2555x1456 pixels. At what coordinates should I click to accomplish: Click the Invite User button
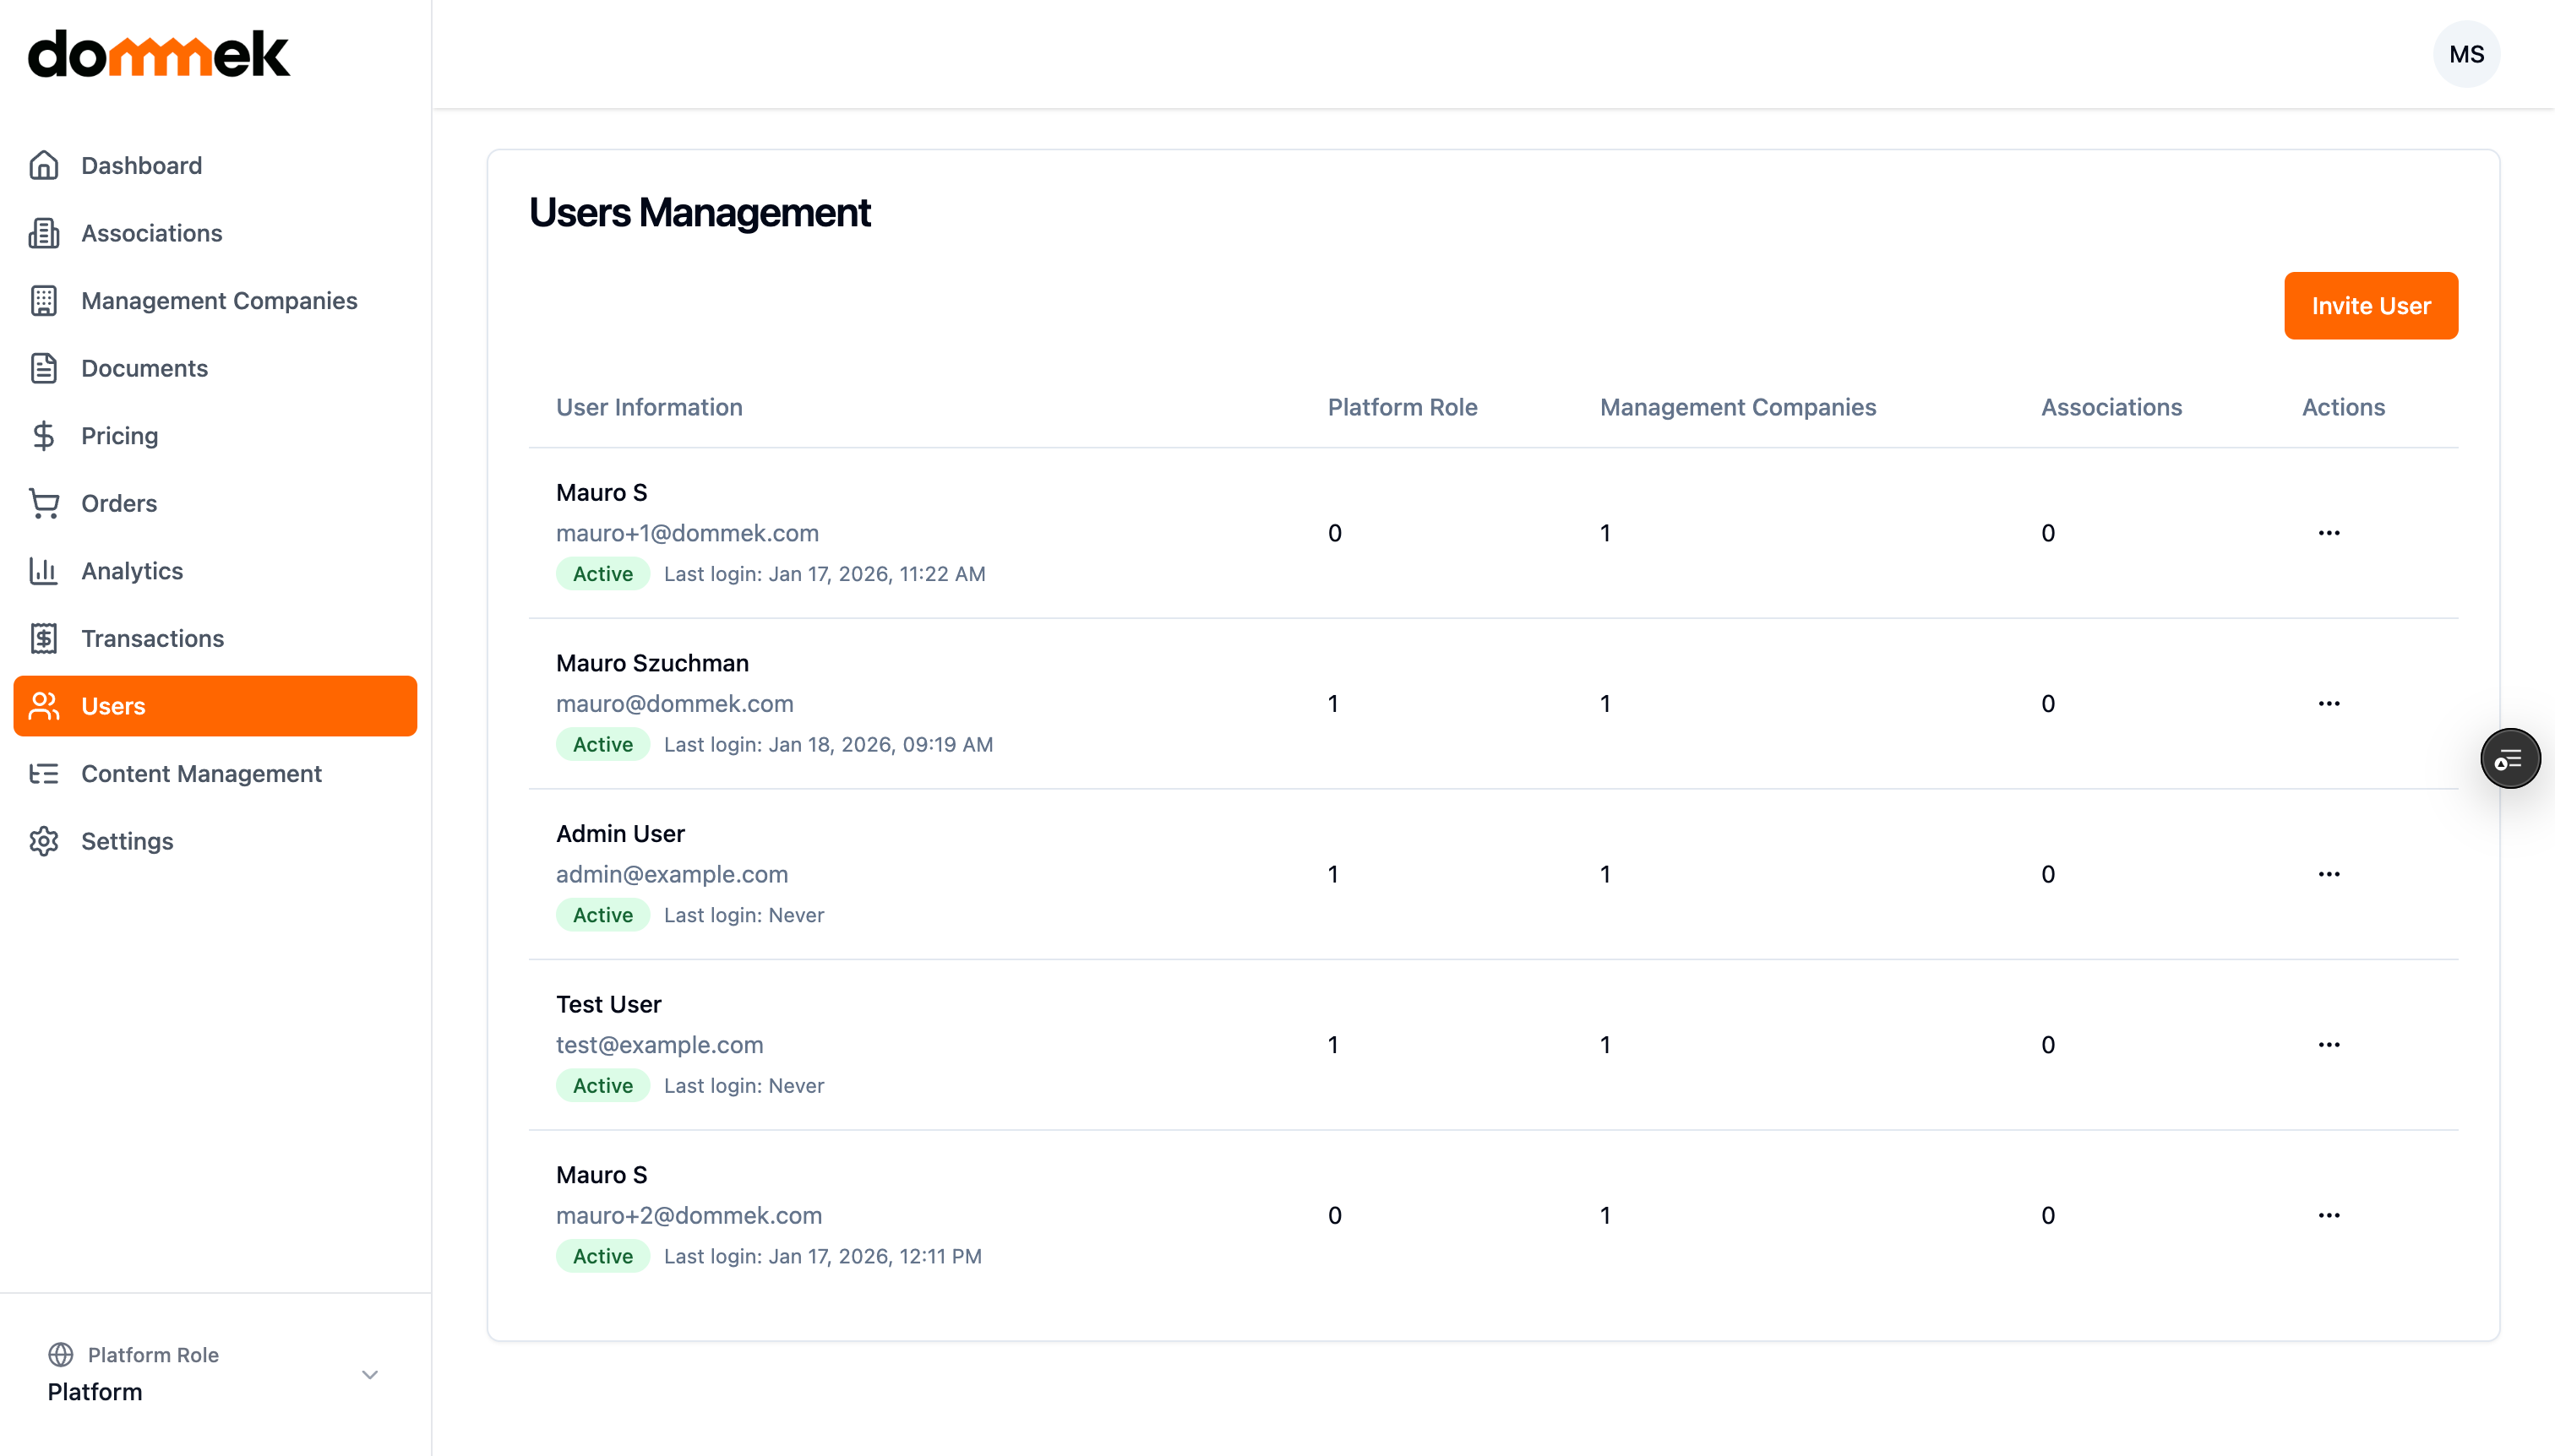pyautogui.click(x=2371, y=306)
